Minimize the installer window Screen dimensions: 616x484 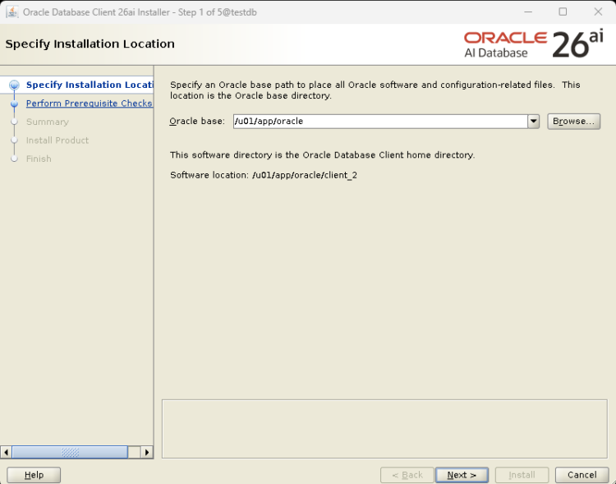pyautogui.click(x=528, y=12)
